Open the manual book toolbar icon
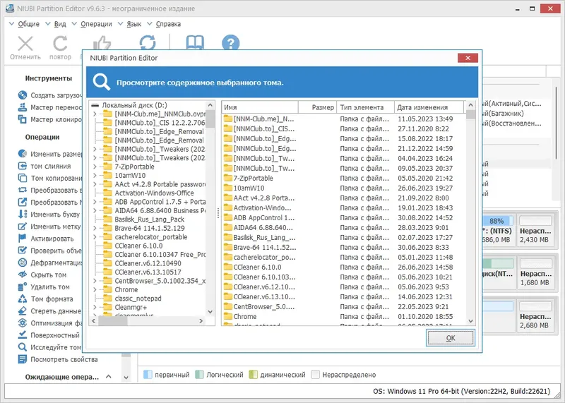Viewport: 565px width, 403px height. click(195, 42)
